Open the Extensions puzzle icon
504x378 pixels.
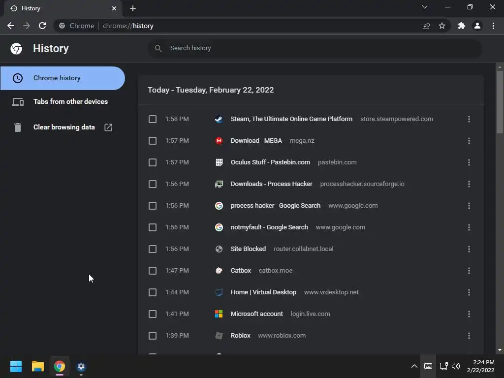pos(462,26)
